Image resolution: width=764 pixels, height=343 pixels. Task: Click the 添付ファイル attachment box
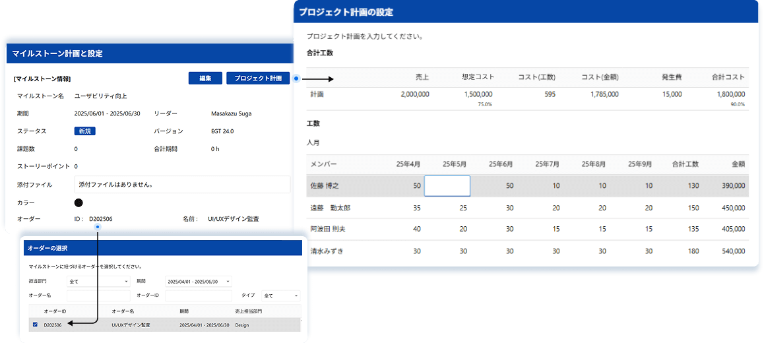[182, 185]
